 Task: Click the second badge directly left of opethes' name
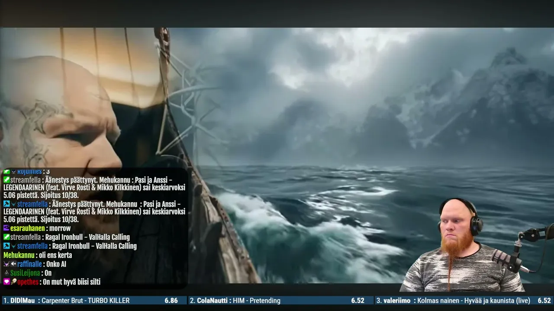pyautogui.click(x=13, y=282)
